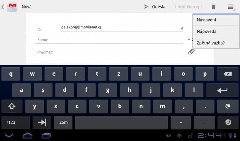Tap the keyboard icon in status bar
The image size is (240, 141).
[169, 136]
